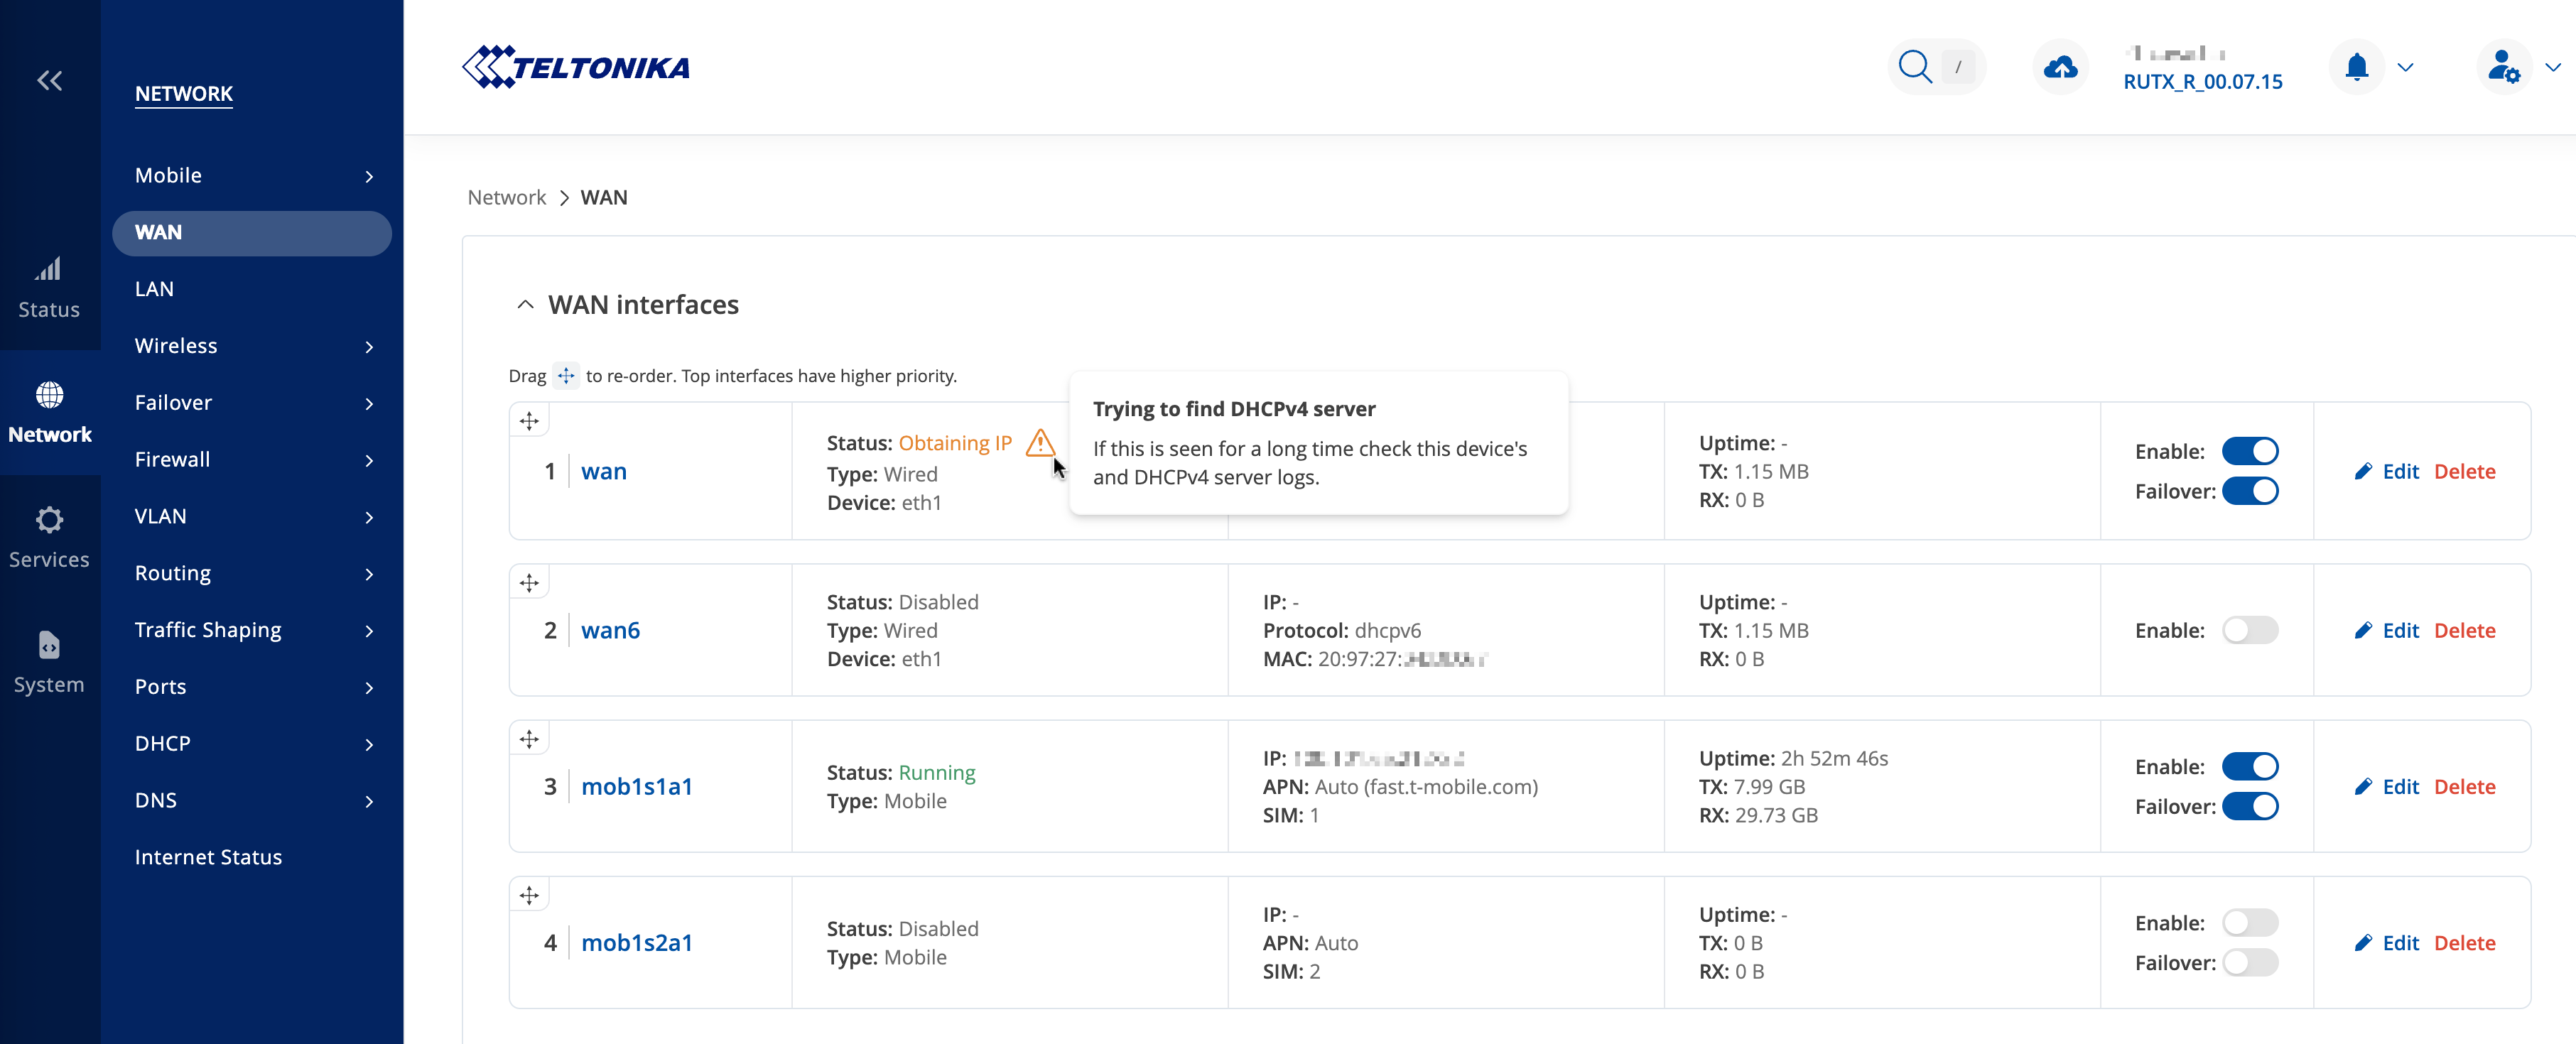Toggle Failover switch for mob1s1a1
2576x1044 pixels.
click(2250, 806)
